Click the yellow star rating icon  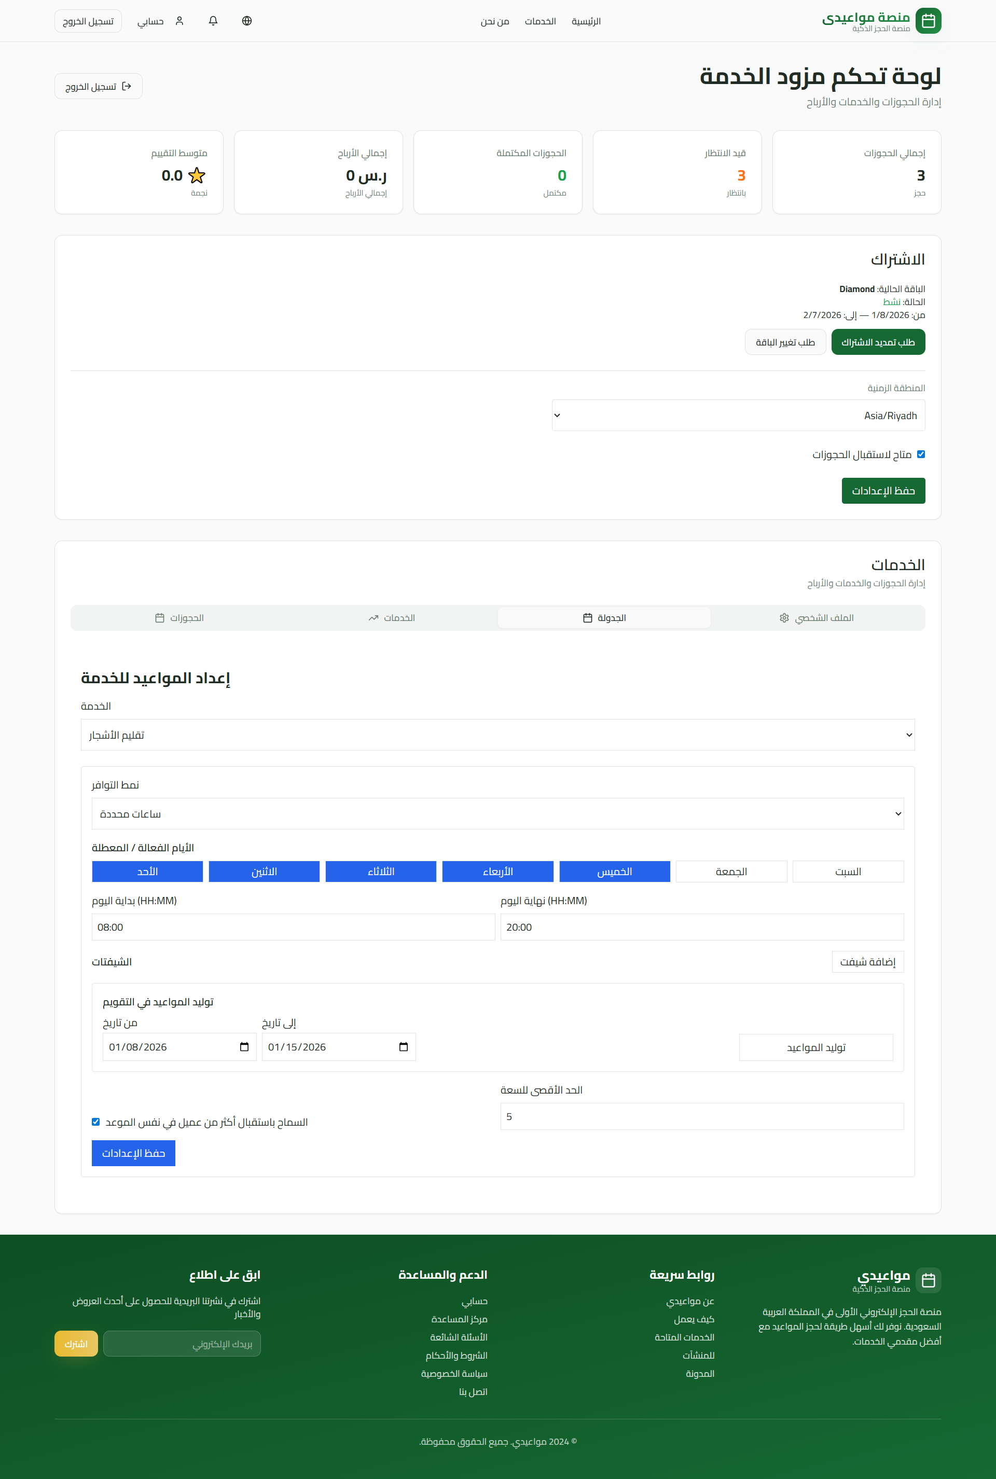point(197,175)
